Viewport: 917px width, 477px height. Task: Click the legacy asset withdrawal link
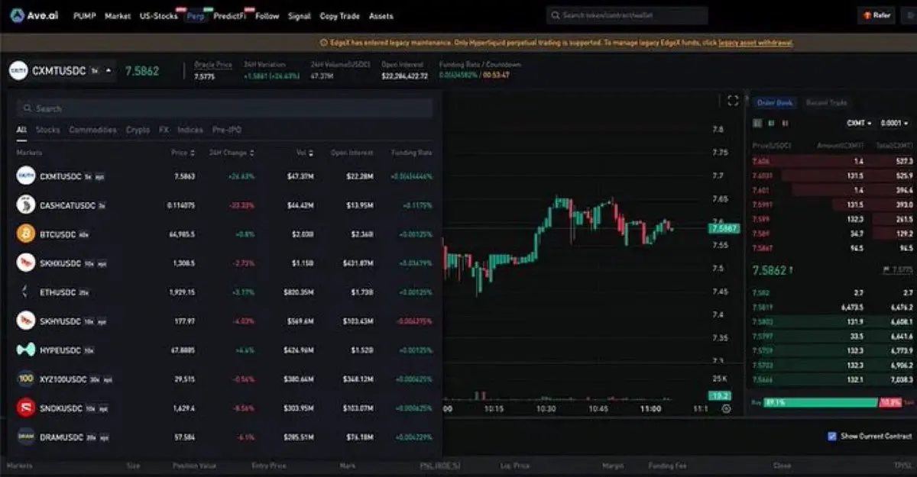[756, 43]
